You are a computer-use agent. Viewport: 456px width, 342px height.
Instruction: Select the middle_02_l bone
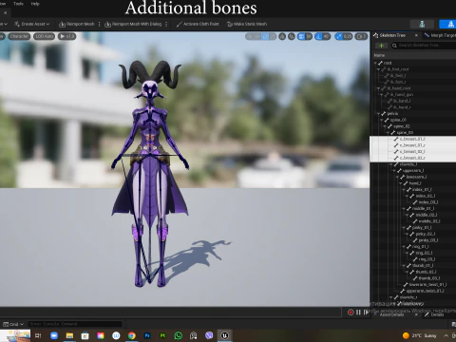click(426, 215)
